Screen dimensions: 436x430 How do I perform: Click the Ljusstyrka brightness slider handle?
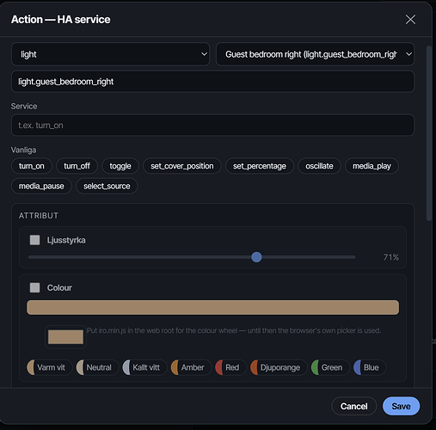(x=256, y=257)
